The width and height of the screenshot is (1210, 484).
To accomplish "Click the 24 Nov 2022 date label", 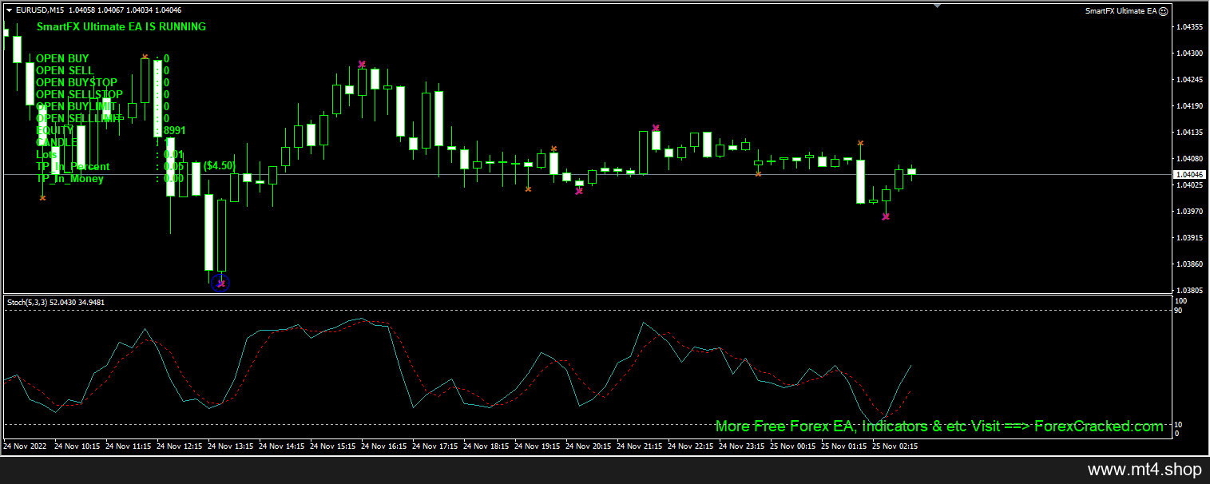I will pos(26,446).
